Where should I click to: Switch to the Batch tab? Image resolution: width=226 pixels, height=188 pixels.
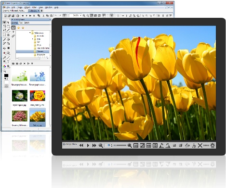click(x=27, y=23)
